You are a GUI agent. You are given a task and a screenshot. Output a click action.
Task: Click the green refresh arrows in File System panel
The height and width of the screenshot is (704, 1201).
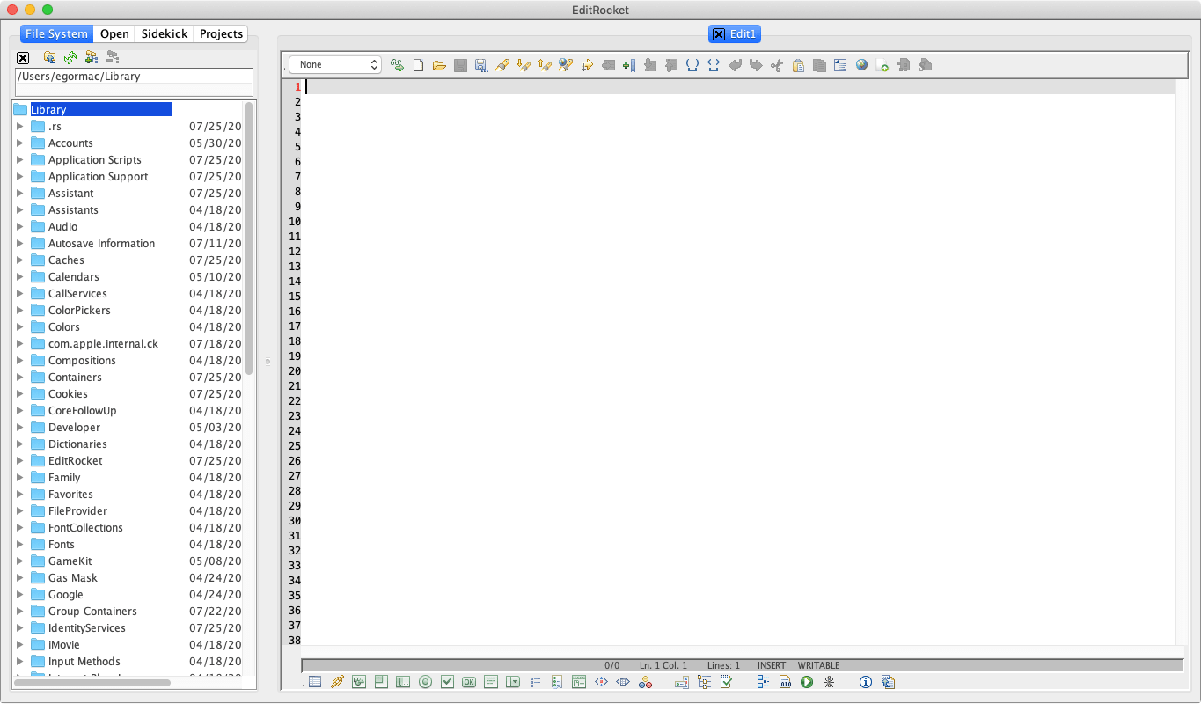[x=70, y=57]
